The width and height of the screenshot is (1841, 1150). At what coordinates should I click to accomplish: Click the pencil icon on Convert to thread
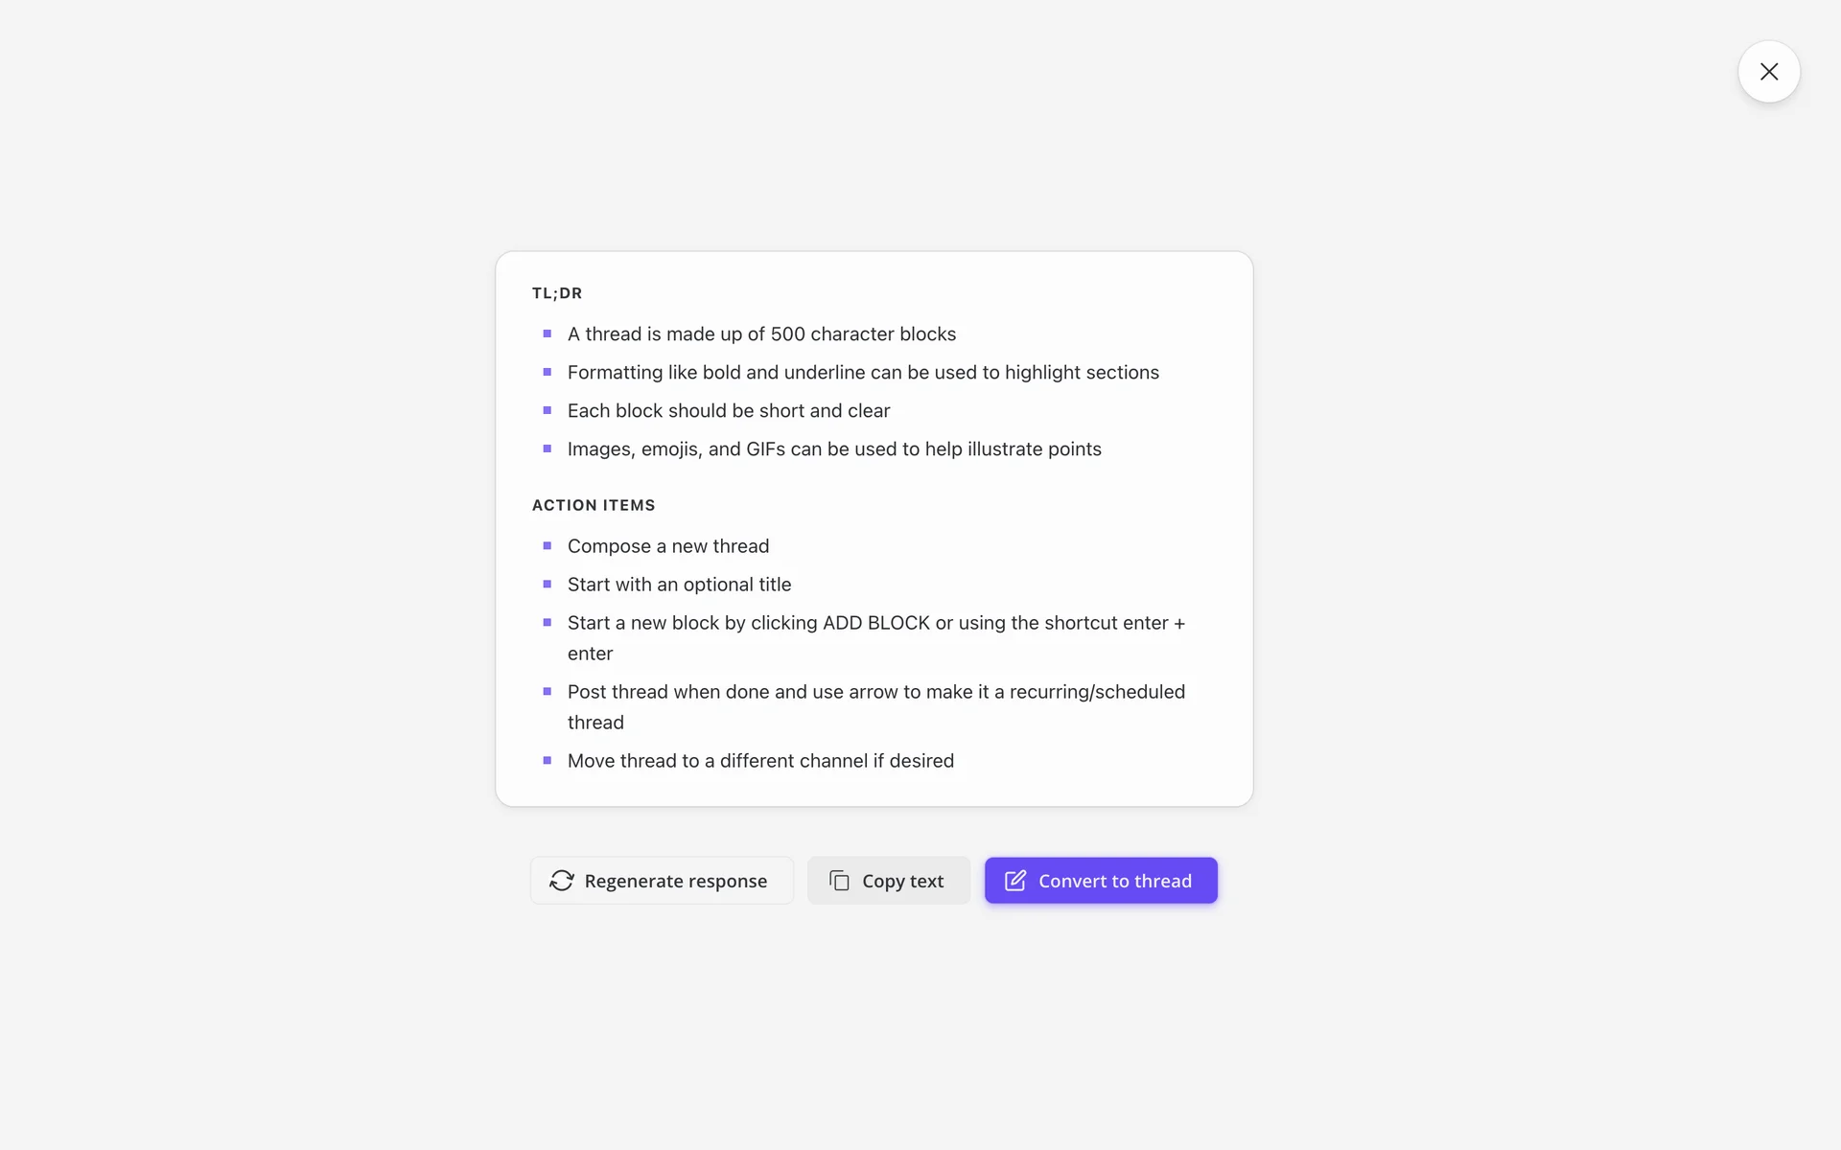[x=1014, y=881]
